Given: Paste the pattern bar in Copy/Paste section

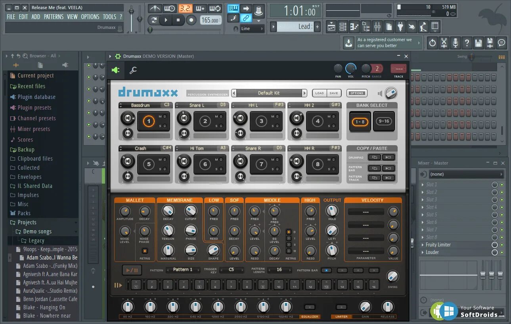Looking at the screenshot, I should pos(389,168).
